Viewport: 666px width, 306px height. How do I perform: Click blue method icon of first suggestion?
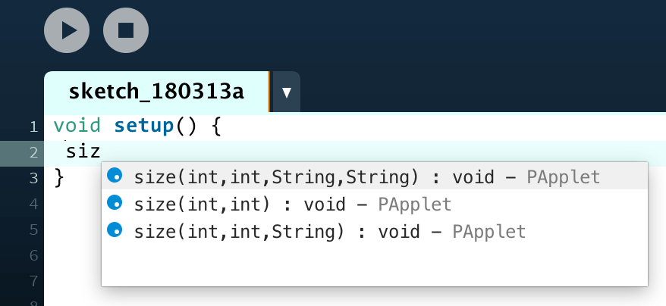coord(115,175)
